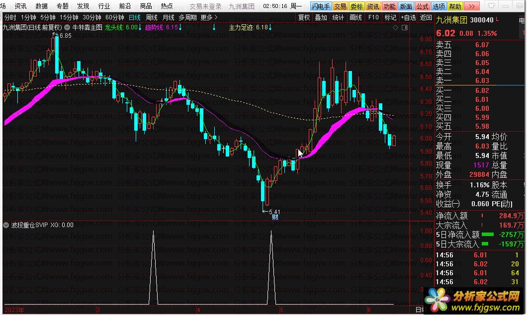Click the 5日净流入额 -2757万 row
Screen dimensions: 528x316
pyautogui.click(x=480, y=235)
